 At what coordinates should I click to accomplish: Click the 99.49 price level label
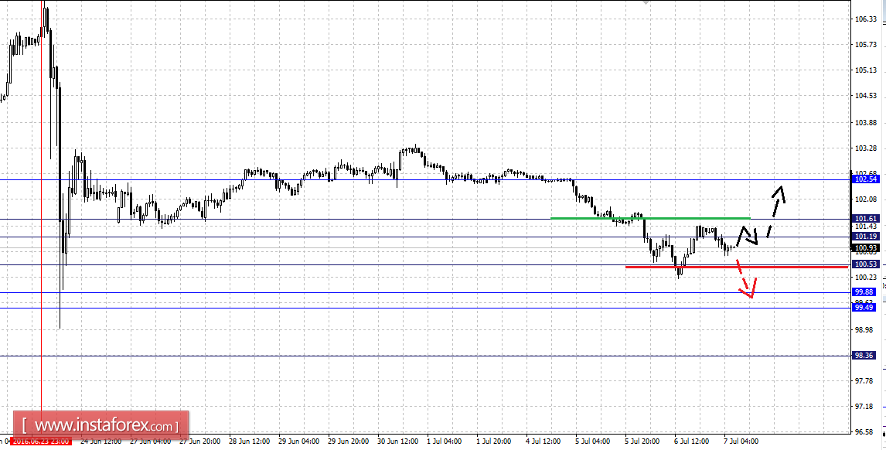(x=865, y=308)
